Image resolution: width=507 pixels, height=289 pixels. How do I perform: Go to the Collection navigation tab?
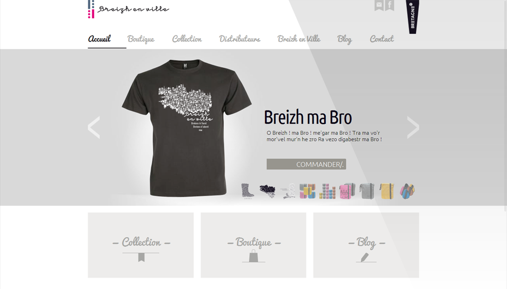pyautogui.click(x=187, y=39)
